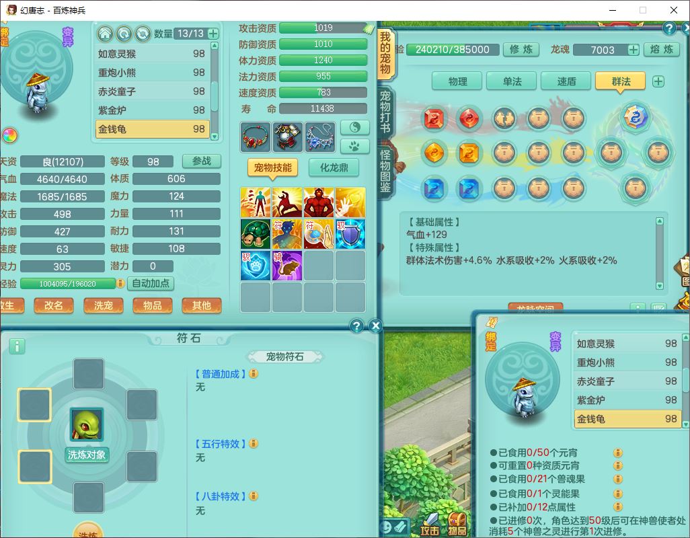Click the rainbow color orb beside pet portrait
Image resolution: width=690 pixels, height=538 pixels.
pyautogui.click(x=9, y=135)
